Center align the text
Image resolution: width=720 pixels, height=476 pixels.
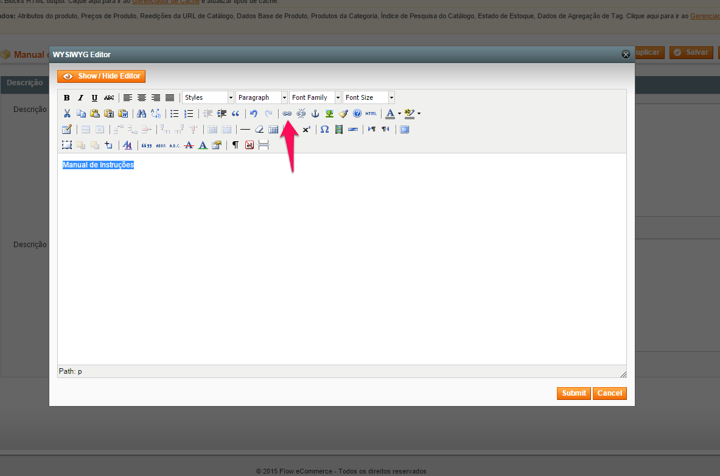pyautogui.click(x=142, y=97)
